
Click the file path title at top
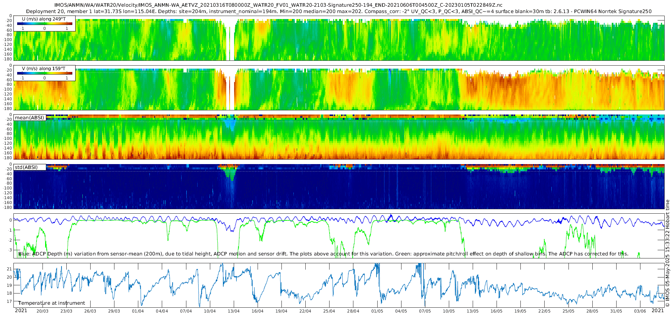tap(278, 5)
